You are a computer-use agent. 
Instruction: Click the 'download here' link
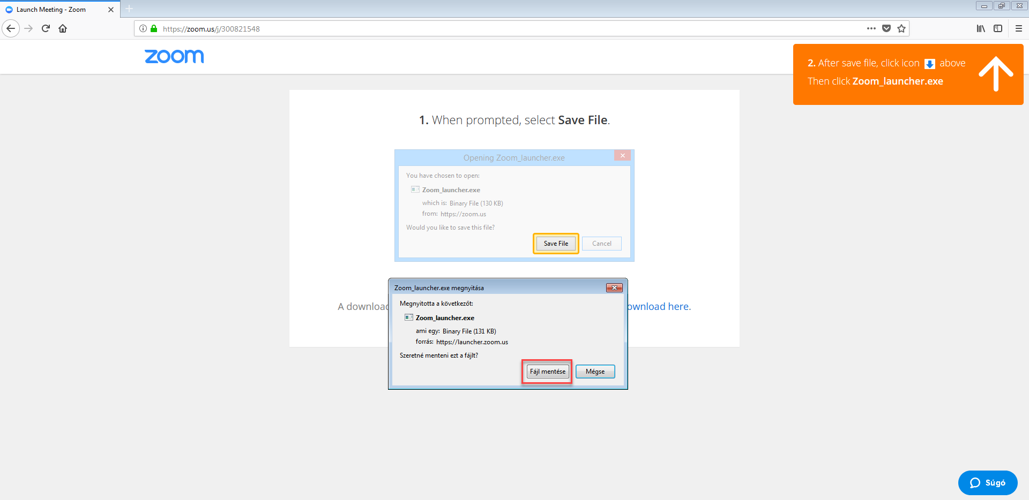pos(659,306)
